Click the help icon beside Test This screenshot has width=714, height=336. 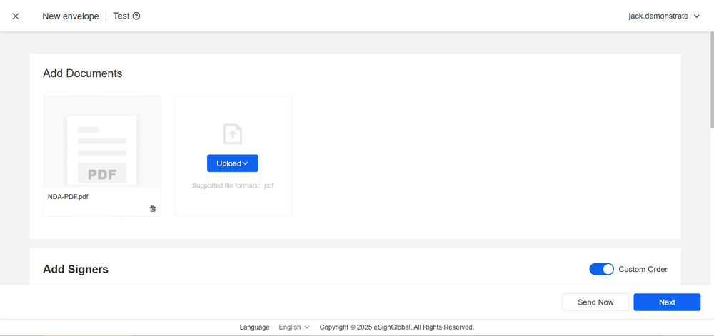point(136,16)
